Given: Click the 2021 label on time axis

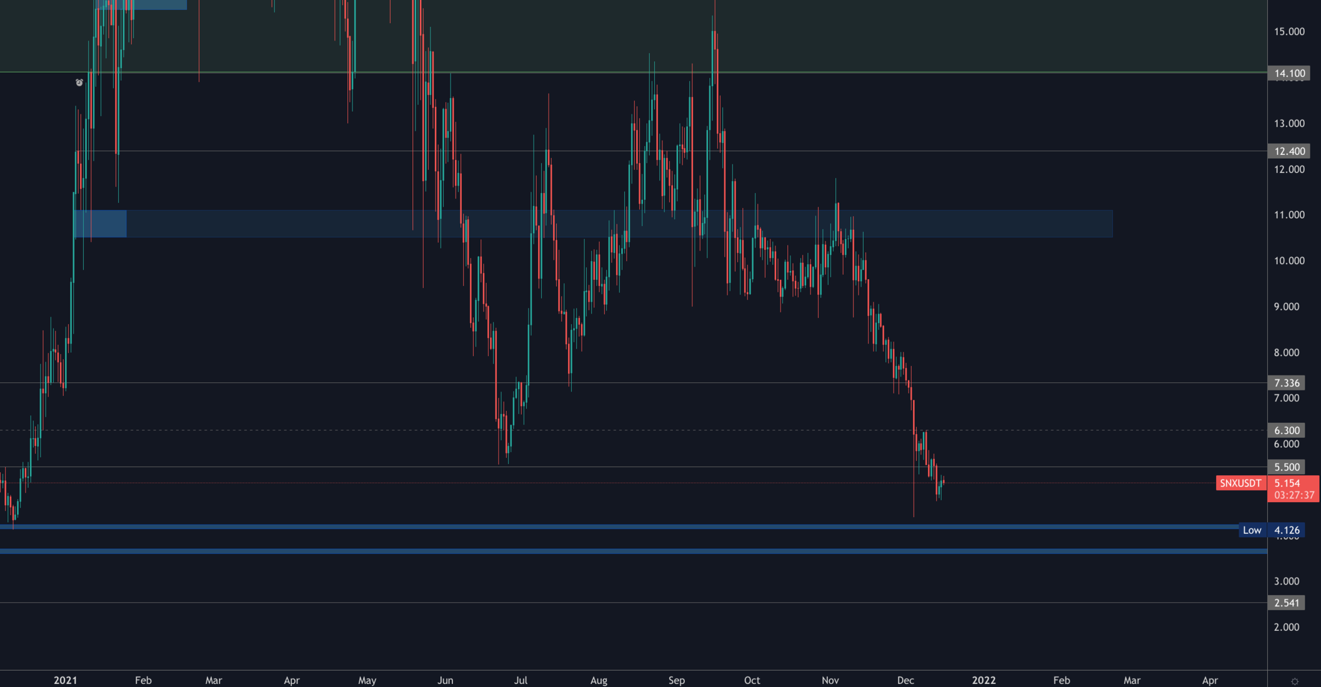Looking at the screenshot, I should [65, 680].
